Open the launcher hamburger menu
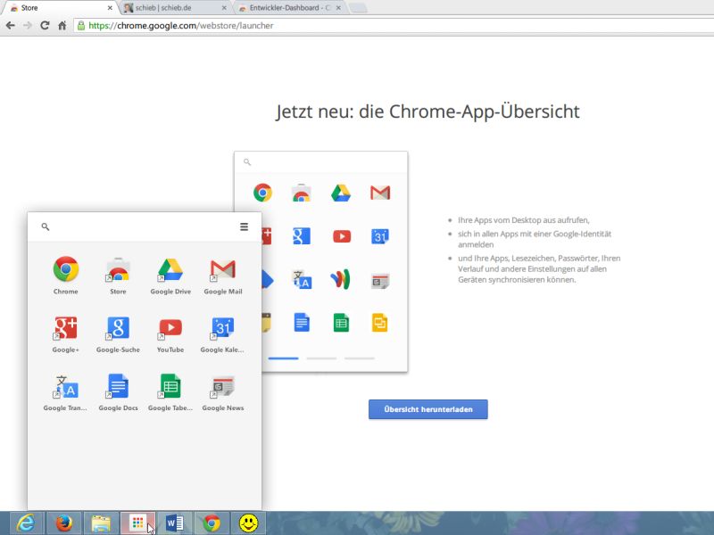The image size is (714, 535). (244, 226)
